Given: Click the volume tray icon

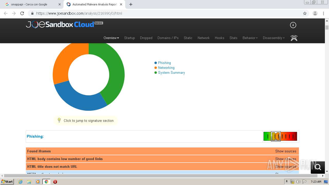Looking at the screenshot, I should pos(298,182).
